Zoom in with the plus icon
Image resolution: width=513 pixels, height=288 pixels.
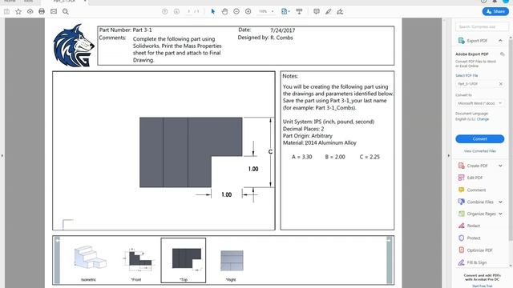point(248,12)
